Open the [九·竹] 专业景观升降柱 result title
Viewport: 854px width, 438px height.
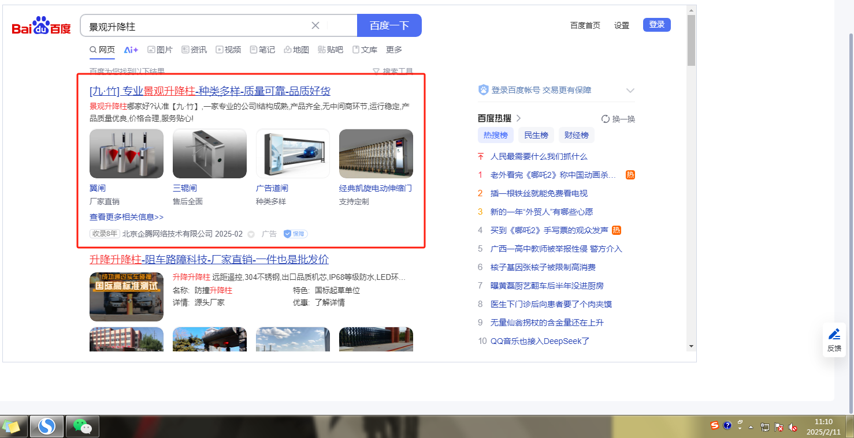tap(210, 91)
